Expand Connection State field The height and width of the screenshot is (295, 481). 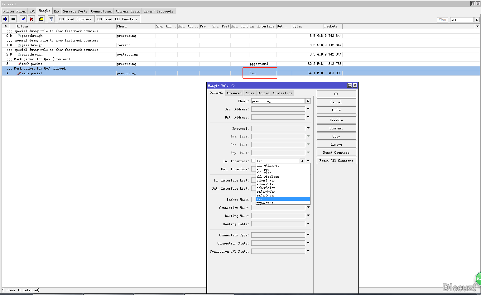coord(308,243)
